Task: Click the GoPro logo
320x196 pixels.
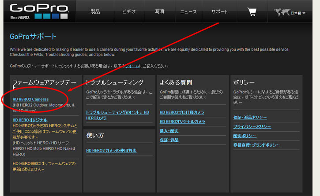Action: (39, 11)
